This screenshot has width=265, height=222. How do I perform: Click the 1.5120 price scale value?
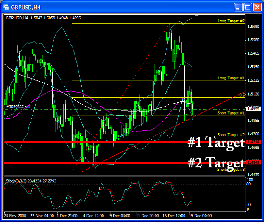[x=253, y=94]
